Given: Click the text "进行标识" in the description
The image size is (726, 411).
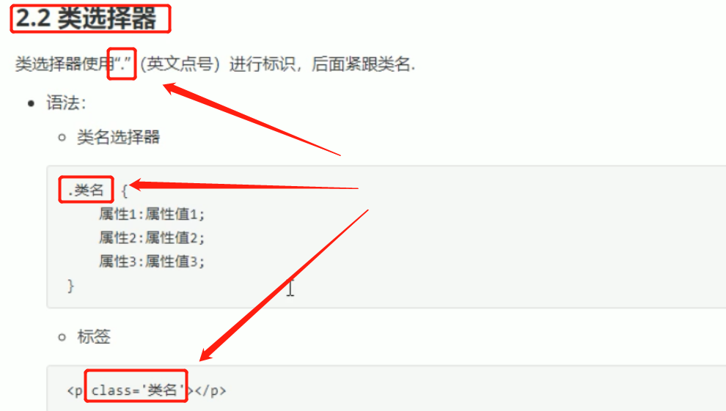Looking at the screenshot, I should coord(262,64).
